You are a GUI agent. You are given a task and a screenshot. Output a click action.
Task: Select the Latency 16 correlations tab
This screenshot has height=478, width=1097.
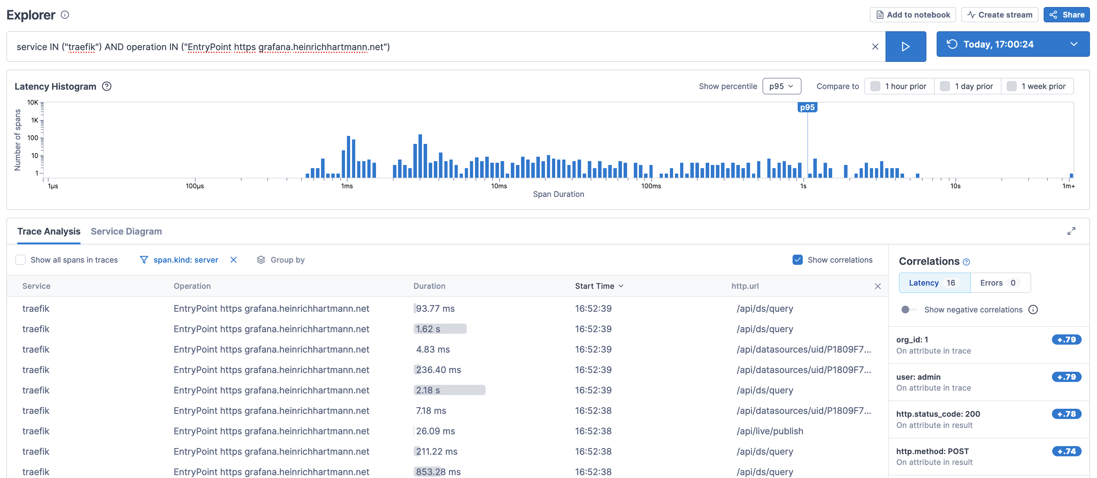coord(934,283)
